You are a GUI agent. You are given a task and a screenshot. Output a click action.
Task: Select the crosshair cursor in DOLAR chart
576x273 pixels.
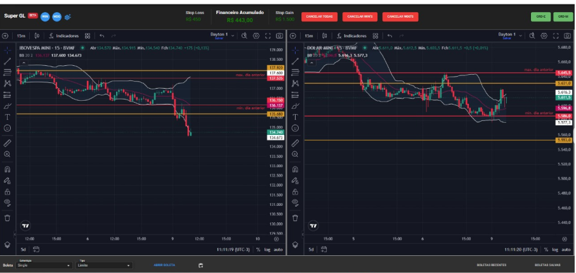coord(296,50)
